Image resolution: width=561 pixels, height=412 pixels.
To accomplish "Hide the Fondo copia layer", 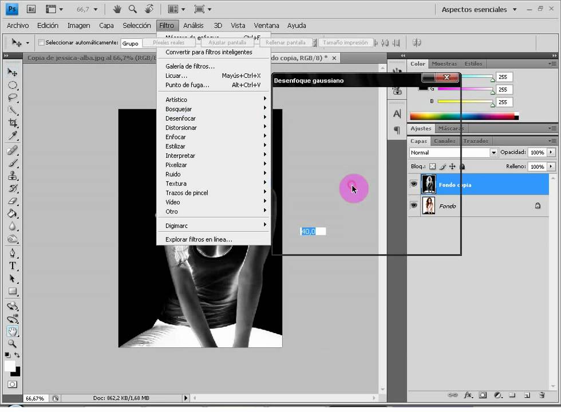I will pyautogui.click(x=414, y=184).
